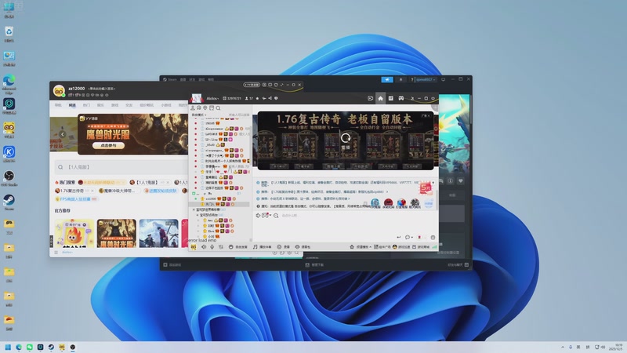The width and height of the screenshot is (627, 353).
Task: Open the Steam menu in Steam window
Action: pyautogui.click(x=170, y=80)
